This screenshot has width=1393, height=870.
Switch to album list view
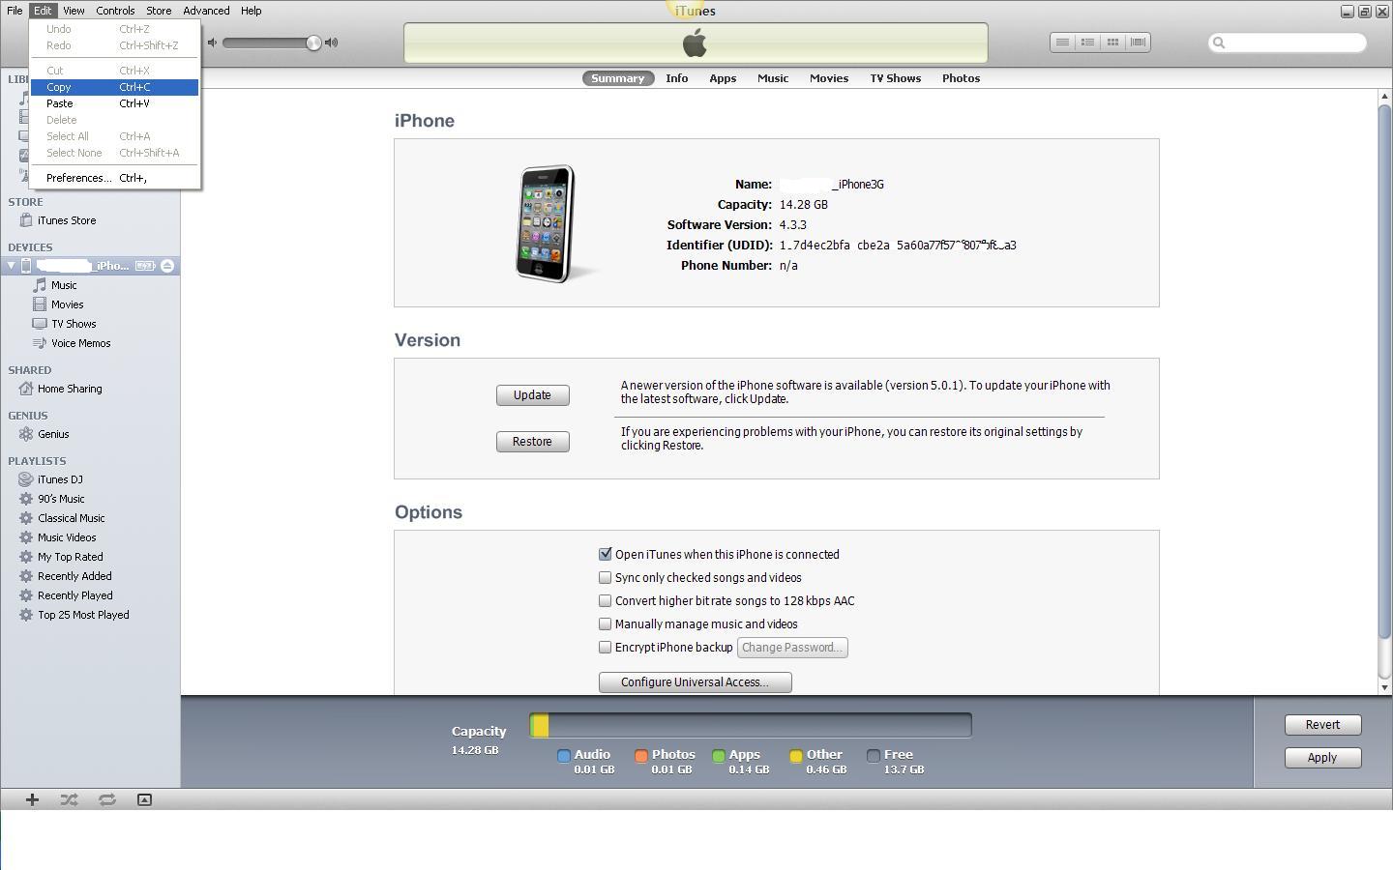point(1087,43)
